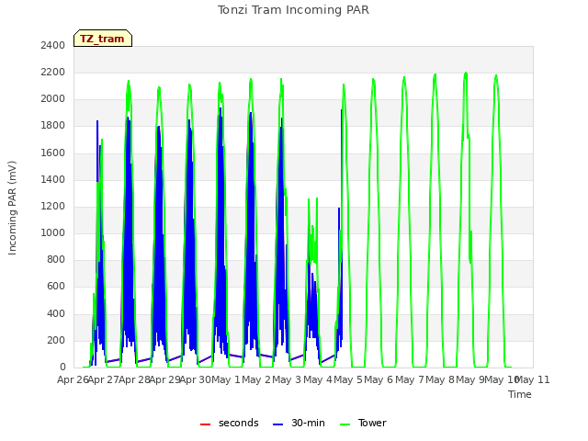This screenshot has width=588, height=441.
Task: Click the 800 y-axis tick value
Action: coord(56,259)
